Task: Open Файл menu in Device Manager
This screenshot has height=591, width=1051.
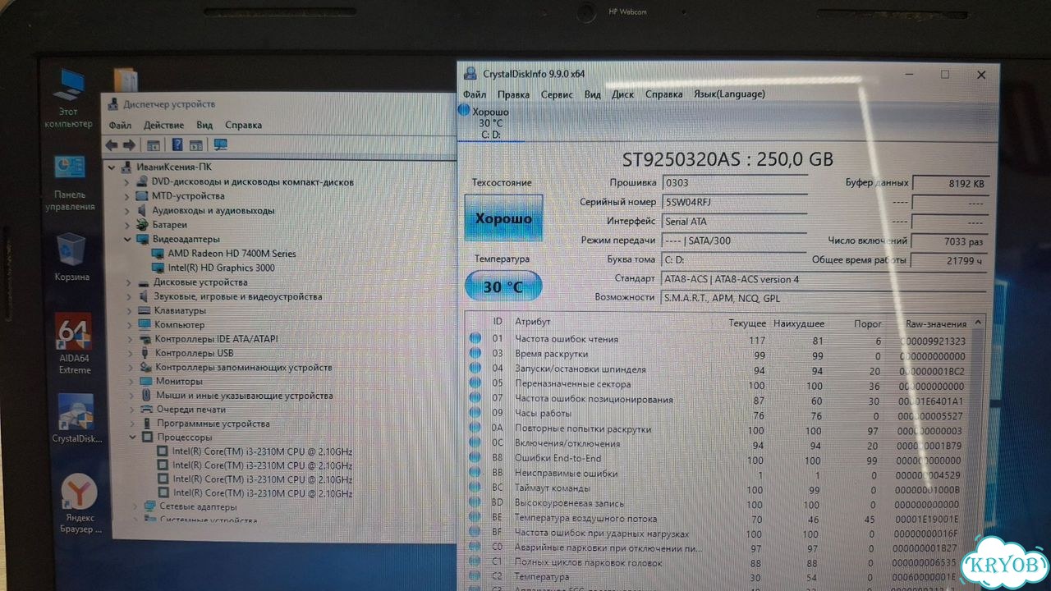Action: click(120, 126)
